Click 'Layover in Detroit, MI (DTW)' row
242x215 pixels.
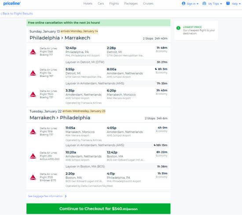point(116,62)
